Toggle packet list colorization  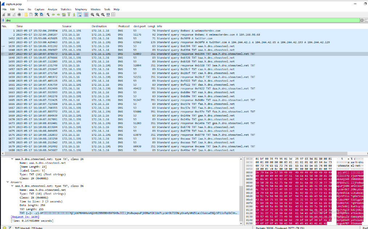pyautogui.click(x=86, y=15)
